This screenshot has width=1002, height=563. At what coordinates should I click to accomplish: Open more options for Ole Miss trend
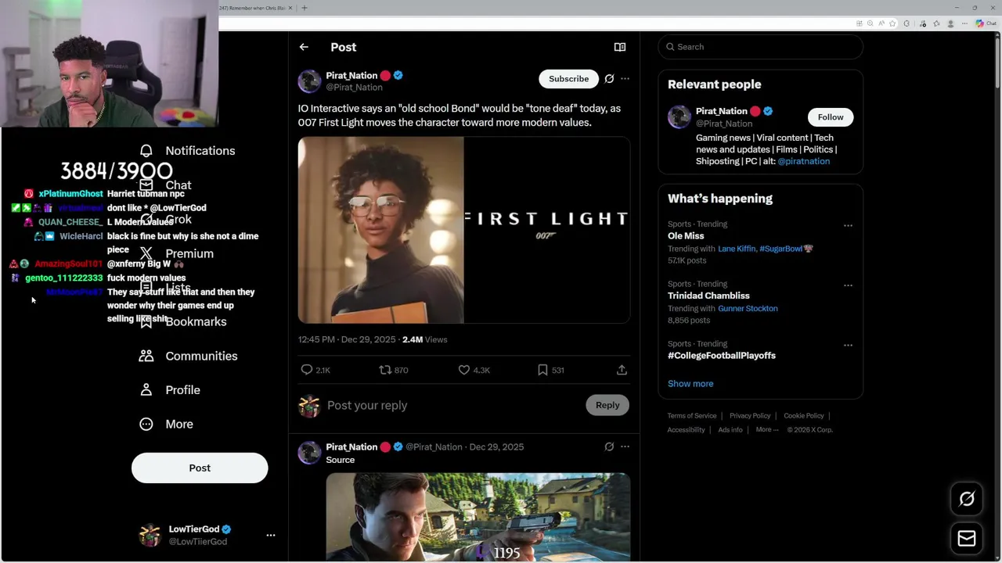[848, 225]
